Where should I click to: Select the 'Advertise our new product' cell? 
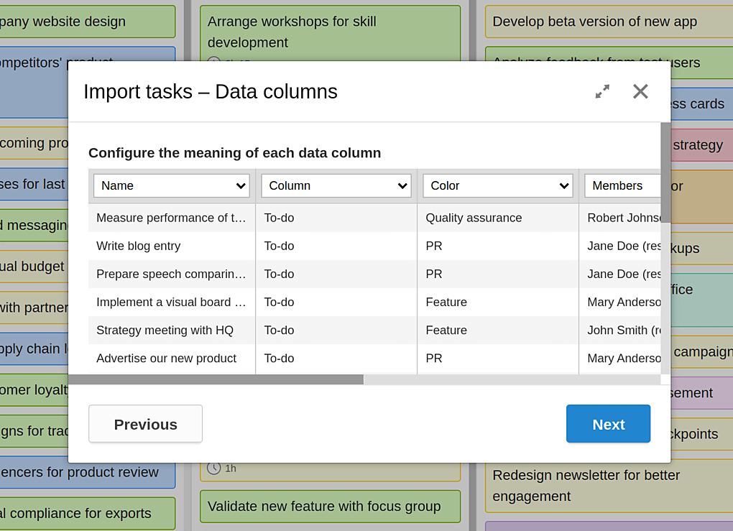166,359
